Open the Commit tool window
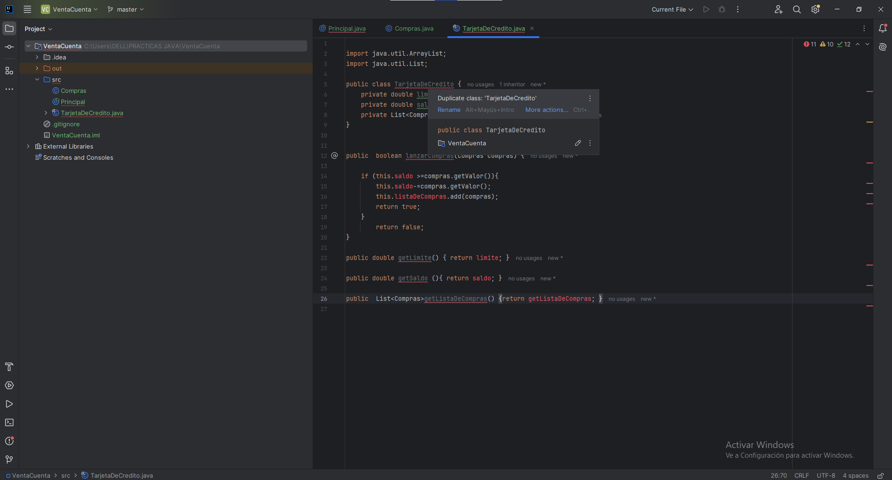 pyautogui.click(x=9, y=47)
